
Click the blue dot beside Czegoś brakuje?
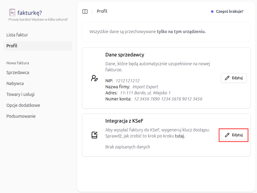coord(212,11)
